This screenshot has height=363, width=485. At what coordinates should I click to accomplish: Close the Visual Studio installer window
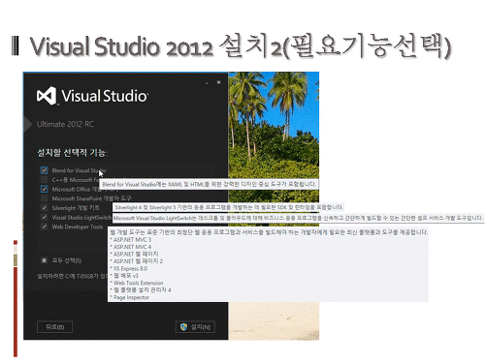[x=219, y=82]
